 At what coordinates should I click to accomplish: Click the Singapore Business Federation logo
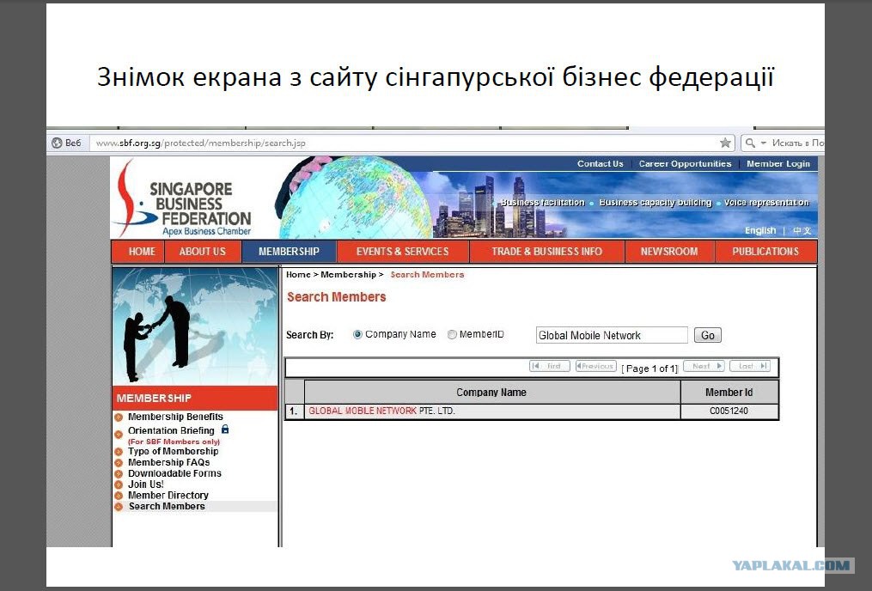[x=184, y=199]
